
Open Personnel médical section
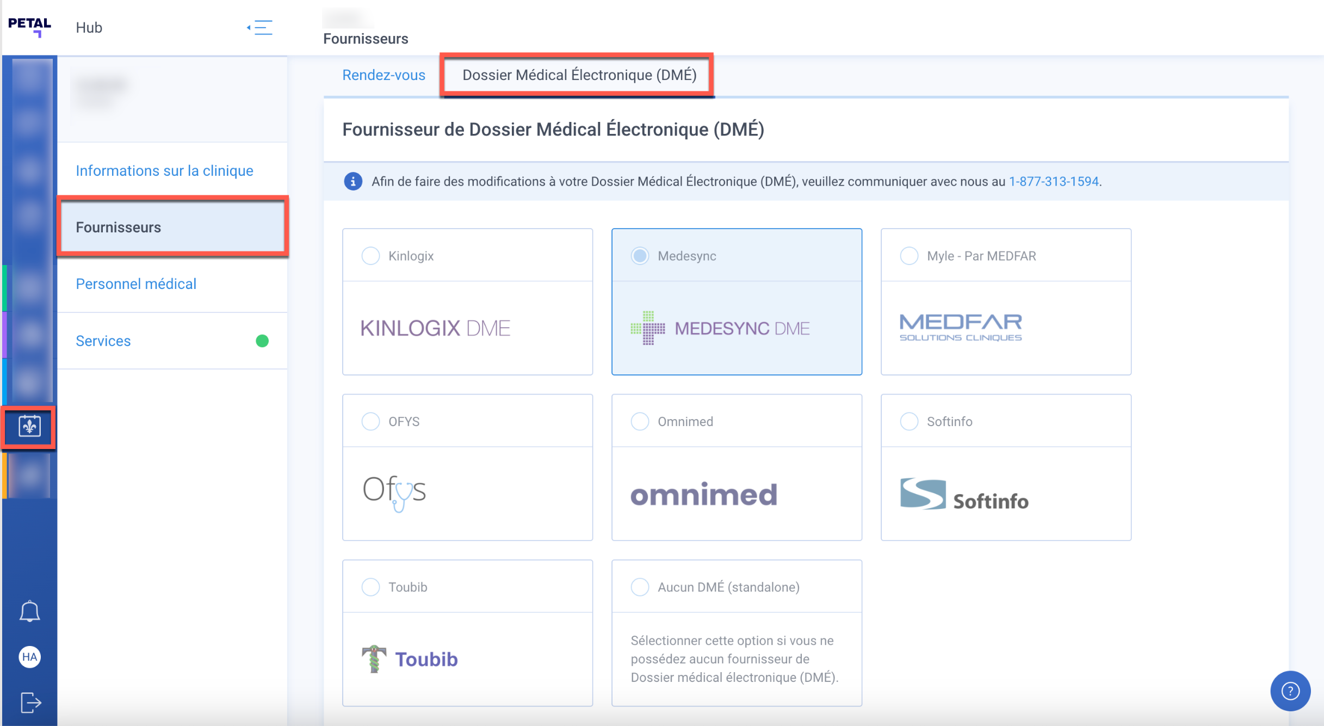point(172,284)
